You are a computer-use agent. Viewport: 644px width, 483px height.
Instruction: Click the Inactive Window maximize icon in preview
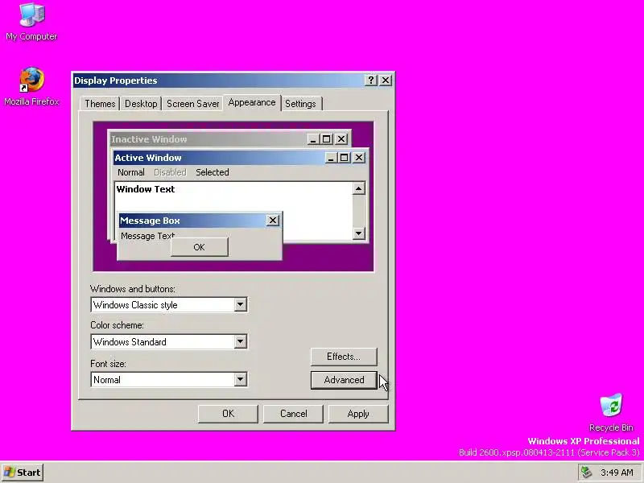(327, 139)
